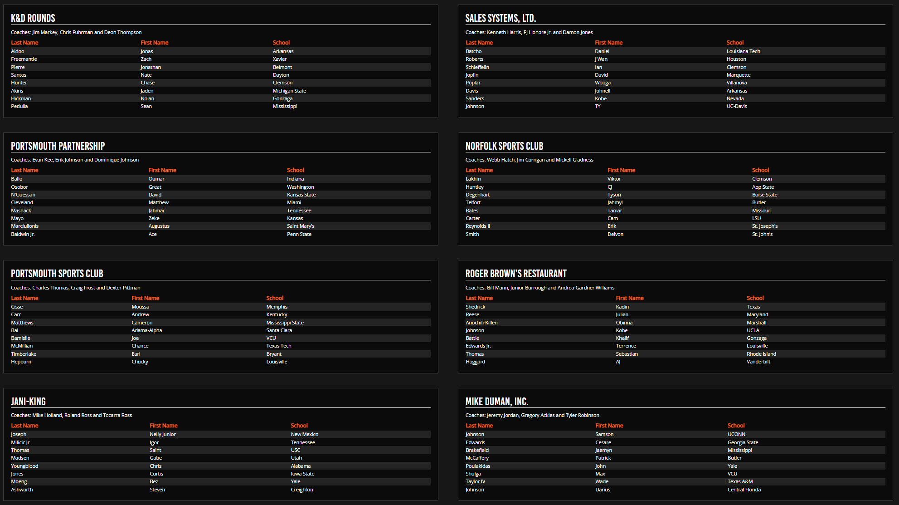Click Kansas State school cell
The image size is (899, 505).
click(301, 195)
